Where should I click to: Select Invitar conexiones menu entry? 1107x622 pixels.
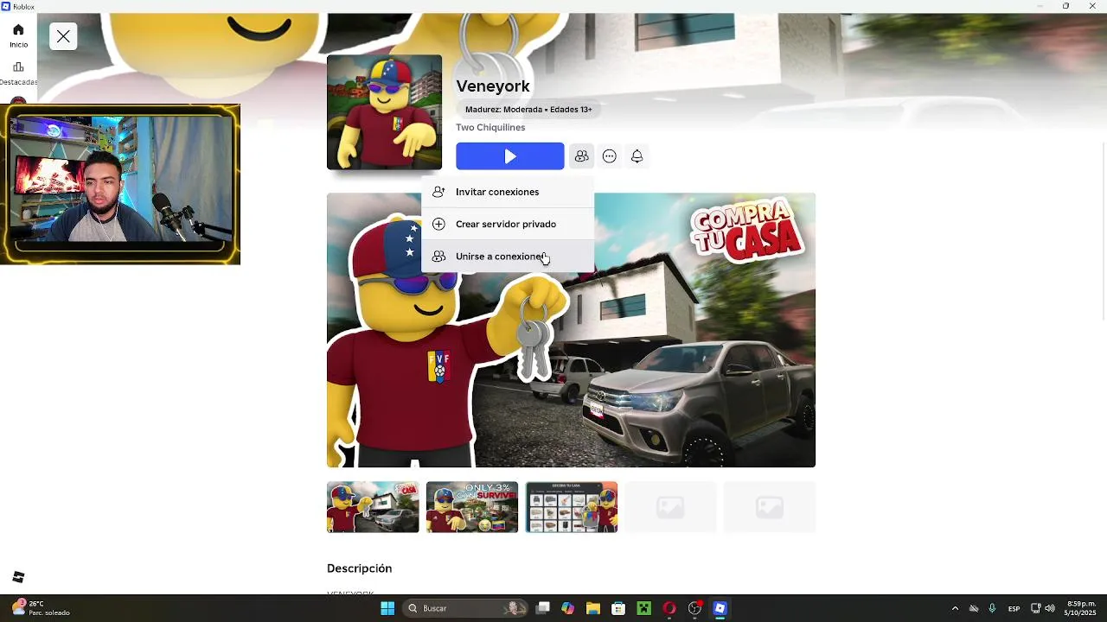[508, 192]
